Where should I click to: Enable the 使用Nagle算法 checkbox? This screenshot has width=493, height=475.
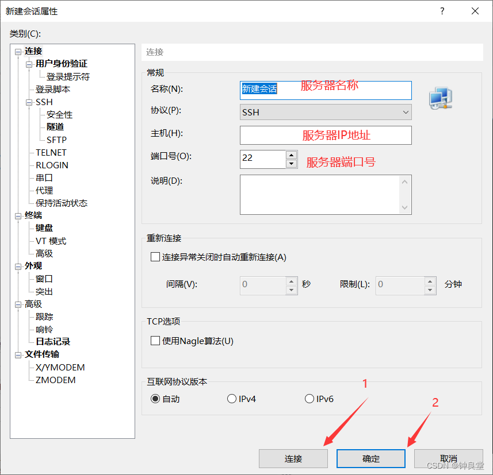[155, 340]
